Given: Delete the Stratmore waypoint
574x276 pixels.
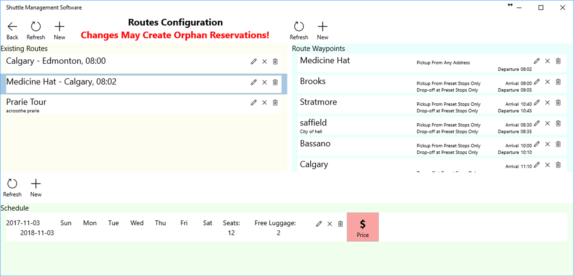Looking at the screenshot, I should point(558,103).
